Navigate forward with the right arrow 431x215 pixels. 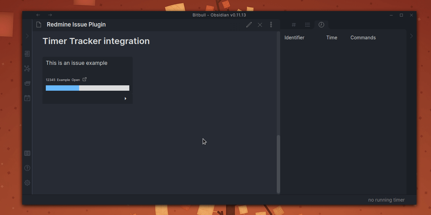50,15
